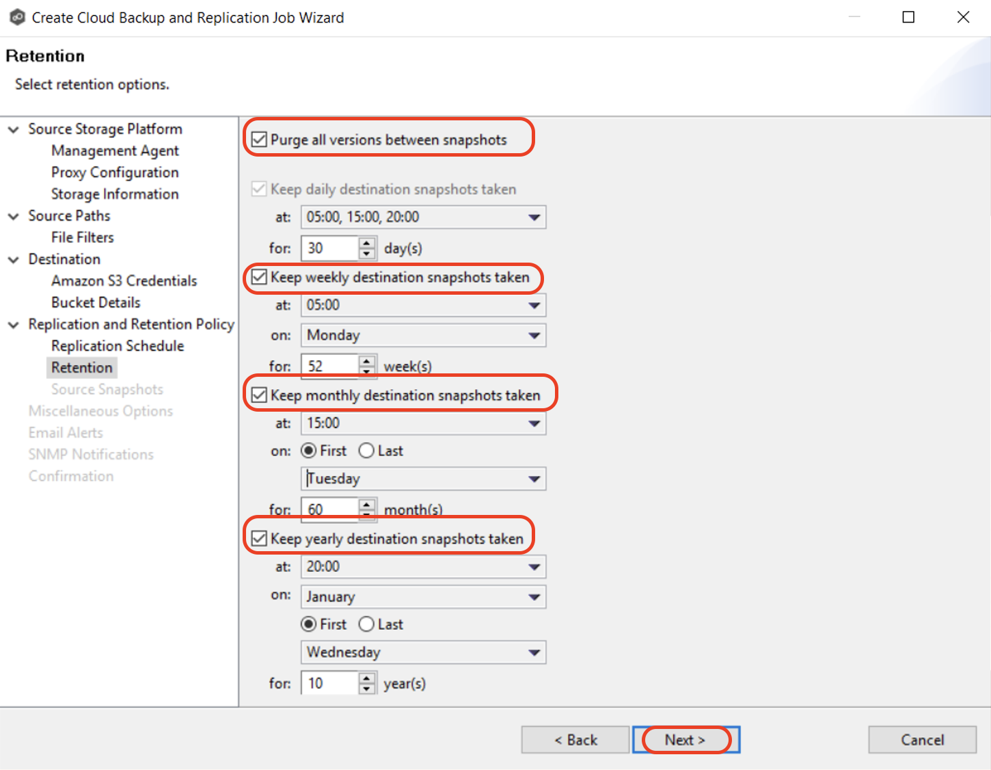
Task: Open yearly snapshot time dropdown showing 20:00
Action: click(x=424, y=567)
